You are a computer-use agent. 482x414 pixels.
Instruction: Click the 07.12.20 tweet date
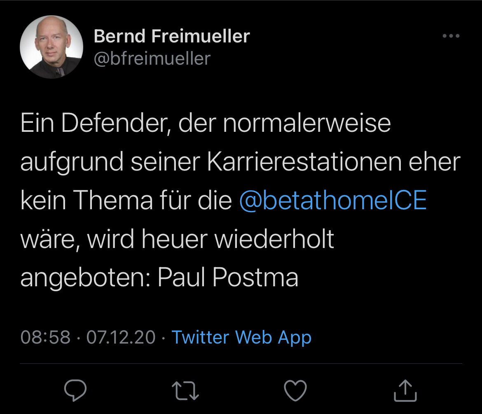pos(121,337)
